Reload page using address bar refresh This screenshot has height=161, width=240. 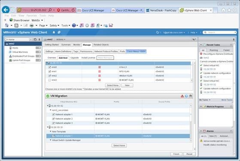(x=73, y=10)
